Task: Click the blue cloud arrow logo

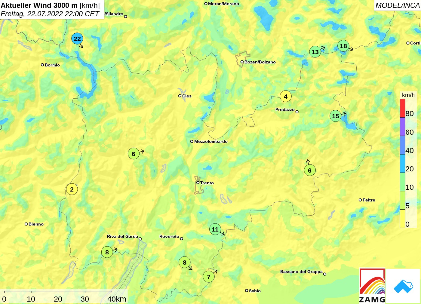Action: coord(403,287)
